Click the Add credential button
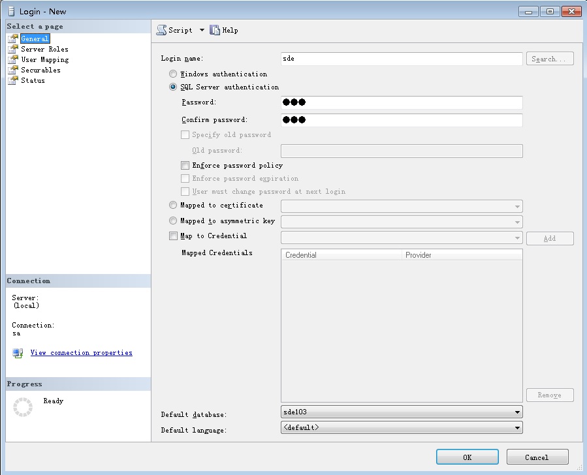 (550, 238)
